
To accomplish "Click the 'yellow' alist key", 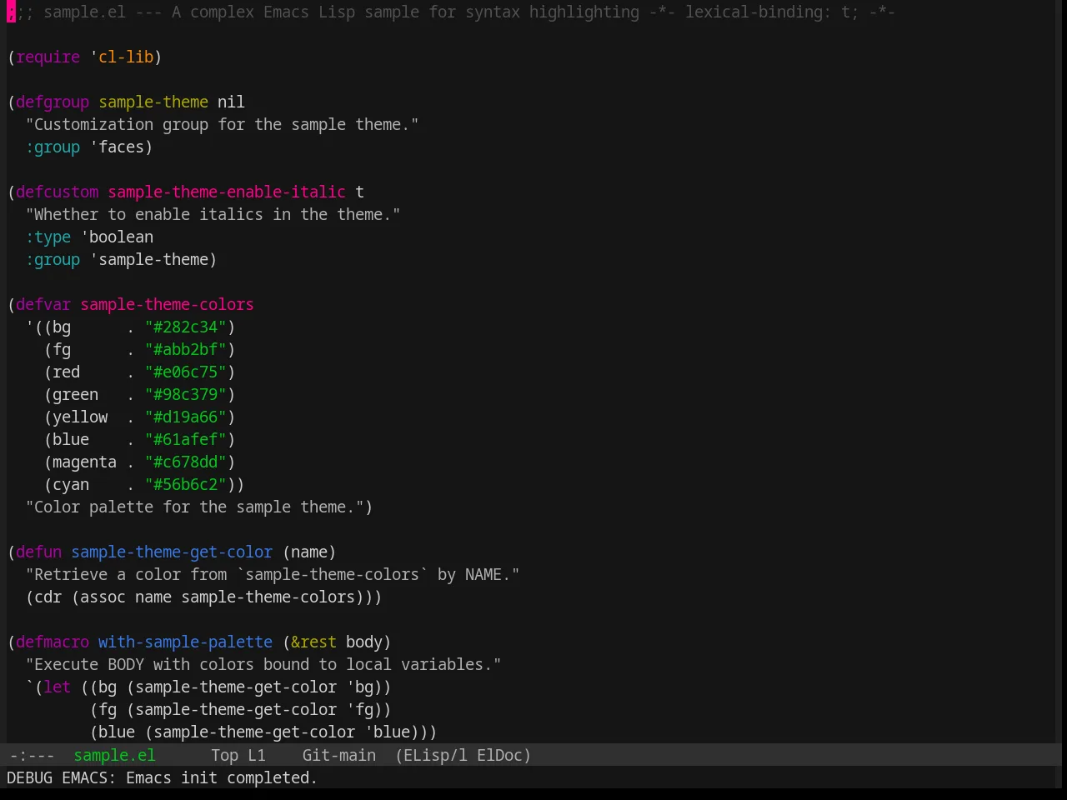I will pyautogui.click(x=80, y=417).
